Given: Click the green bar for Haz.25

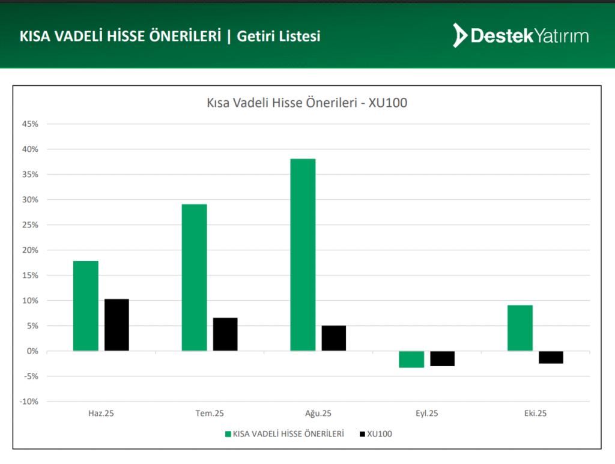Looking at the screenshot, I should coord(85,306).
